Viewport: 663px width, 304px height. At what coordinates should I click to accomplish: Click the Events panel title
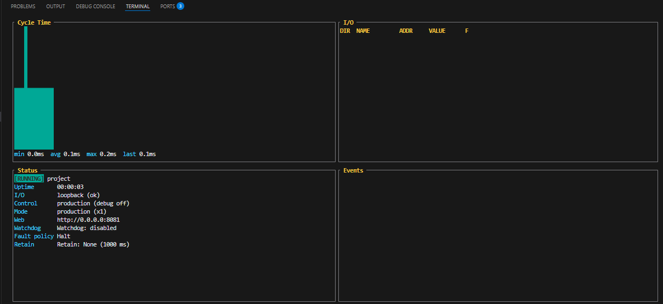point(353,171)
